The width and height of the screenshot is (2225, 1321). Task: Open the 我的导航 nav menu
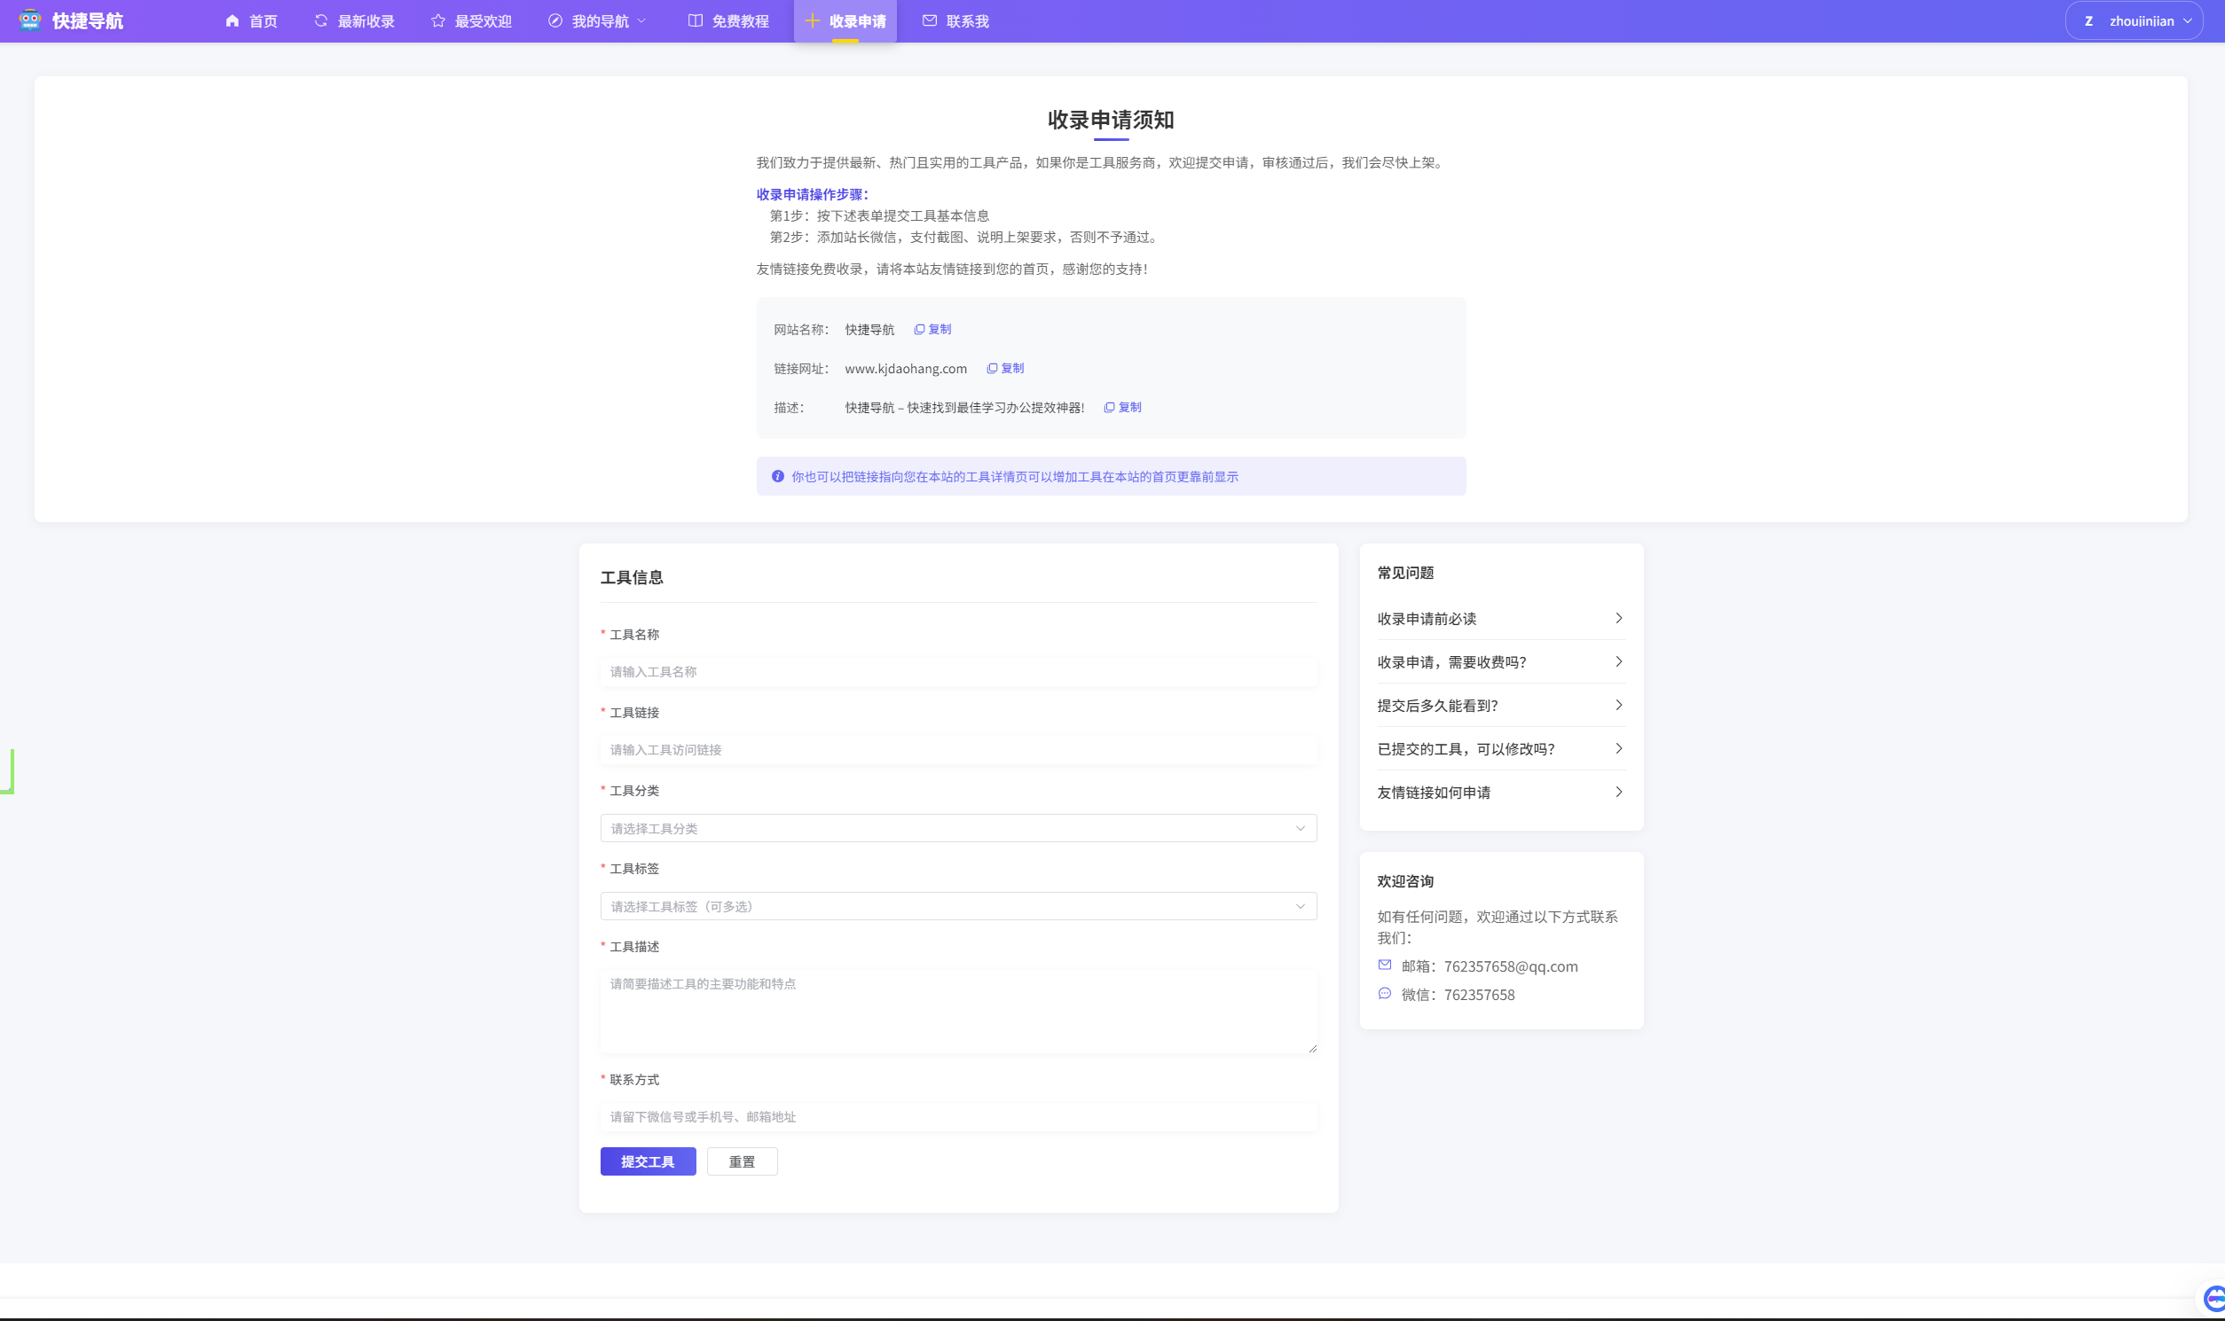pos(598,20)
